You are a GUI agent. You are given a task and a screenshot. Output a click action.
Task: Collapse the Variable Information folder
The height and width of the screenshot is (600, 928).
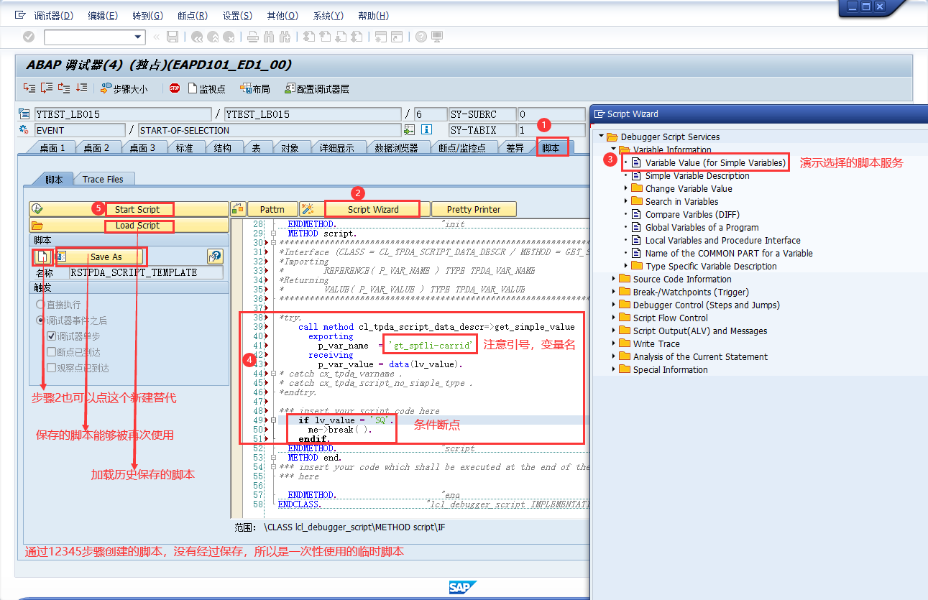613,149
